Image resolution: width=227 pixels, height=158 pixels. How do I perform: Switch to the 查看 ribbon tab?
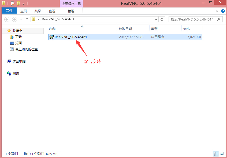coord(52,11)
